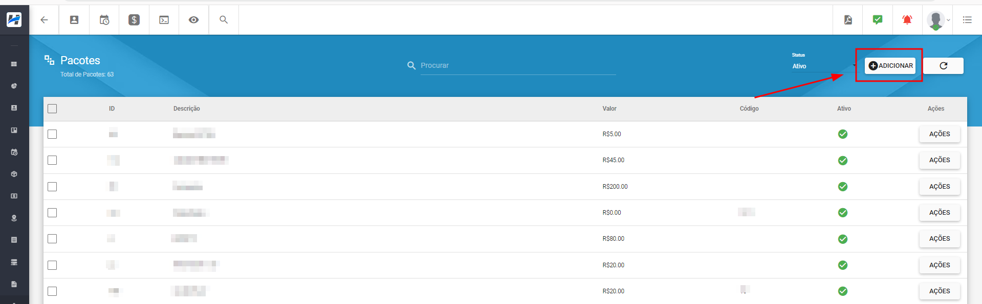This screenshot has height=304, width=982.
Task: Open the red alarm bell notifications
Action: (907, 20)
